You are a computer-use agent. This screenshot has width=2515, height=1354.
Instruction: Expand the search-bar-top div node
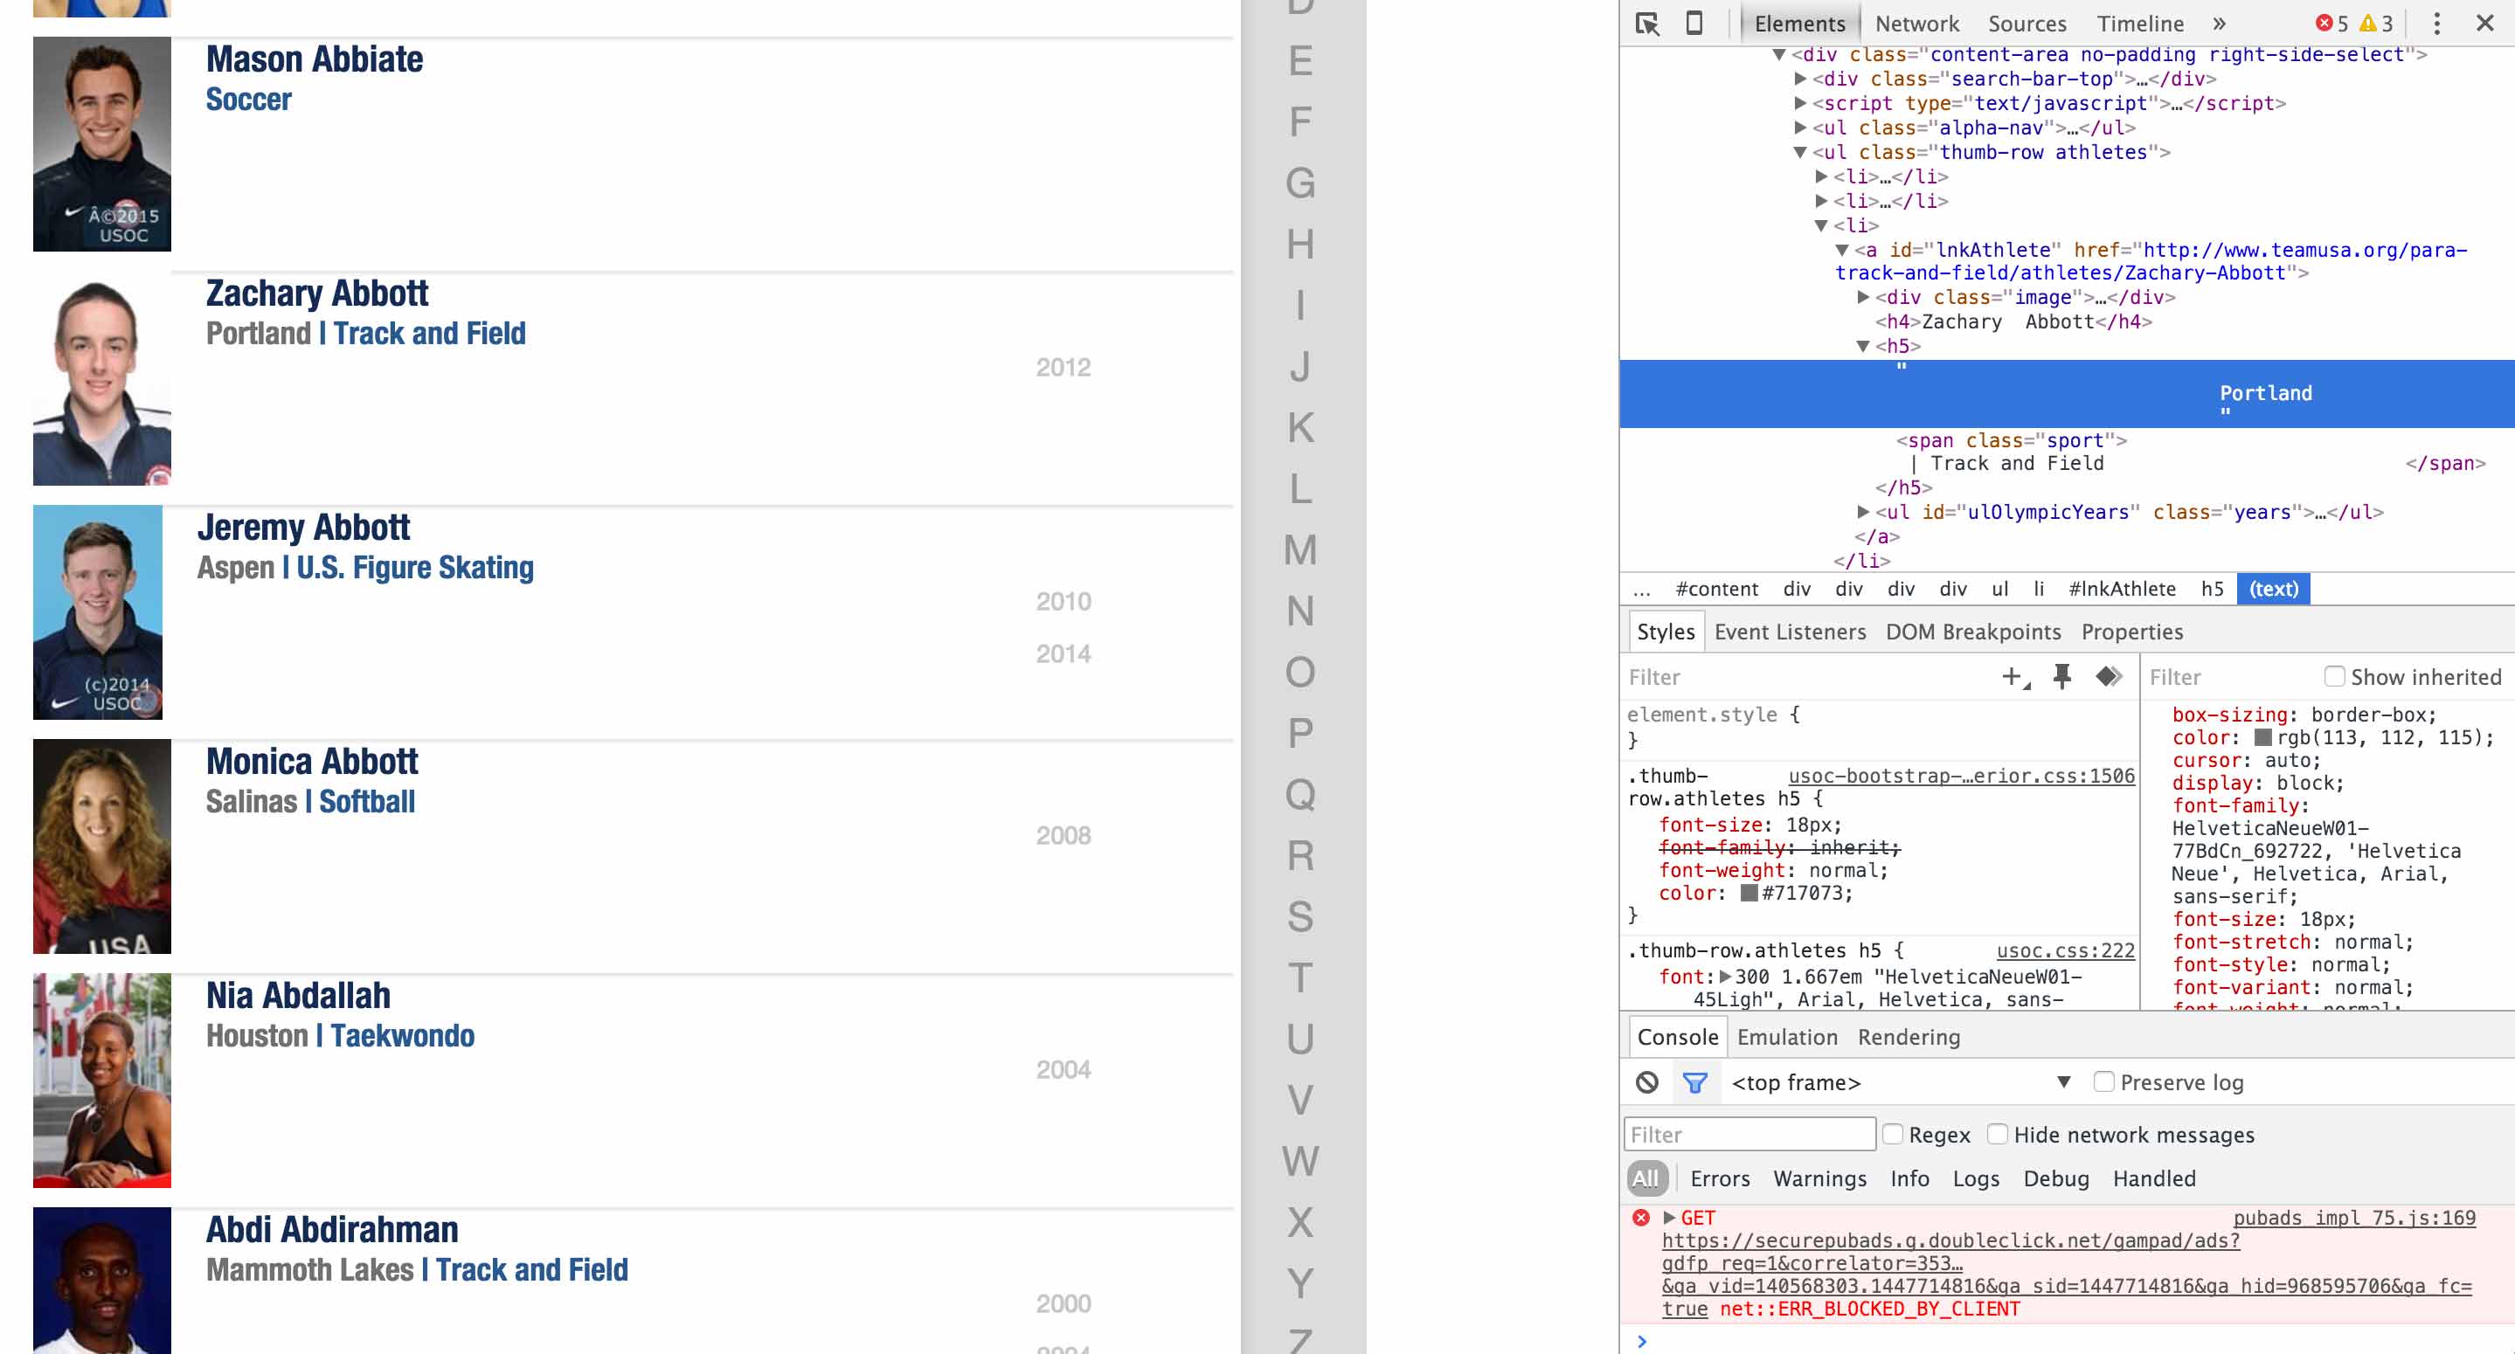coord(1800,79)
